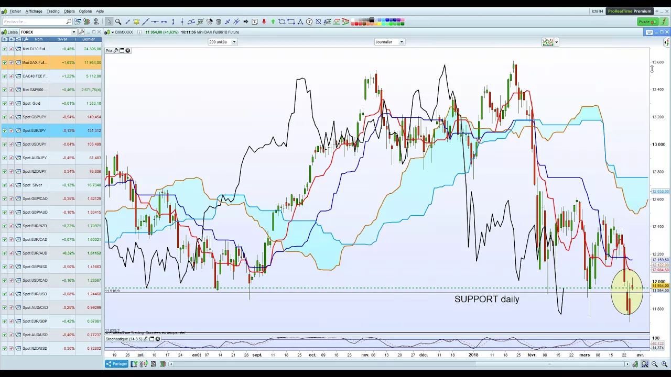
Task: Pick the black color swatch
Action: pyautogui.click(x=372, y=19)
